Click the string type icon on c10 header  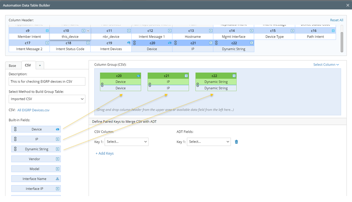[83, 31]
